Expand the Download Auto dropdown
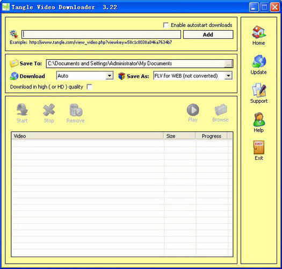 110,76
